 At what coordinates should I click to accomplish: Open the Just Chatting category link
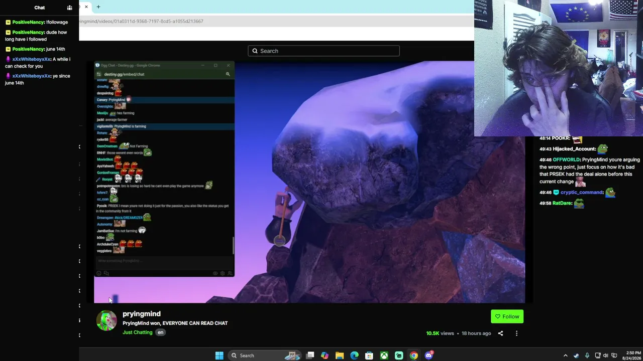[137, 332]
